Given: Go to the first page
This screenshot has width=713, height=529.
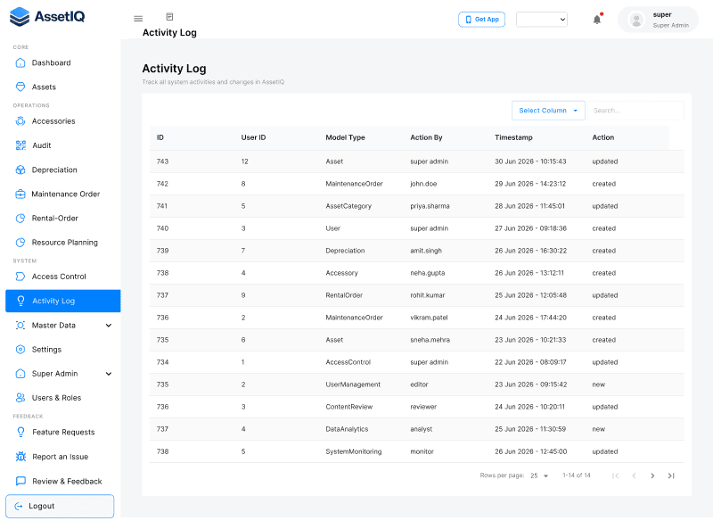Looking at the screenshot, I should 615,475.
